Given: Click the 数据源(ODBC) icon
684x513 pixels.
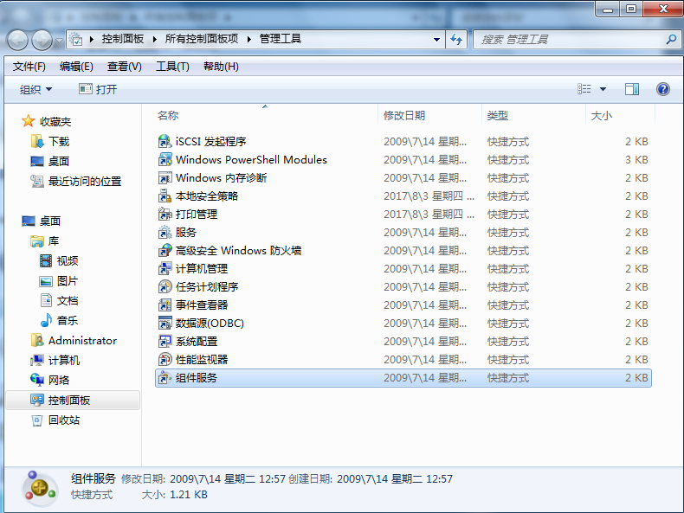Looking at the screenshot, I should coord(165,323).
